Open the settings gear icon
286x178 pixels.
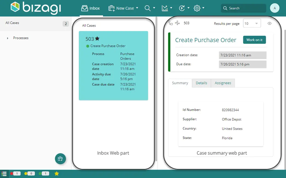[197, 8]
